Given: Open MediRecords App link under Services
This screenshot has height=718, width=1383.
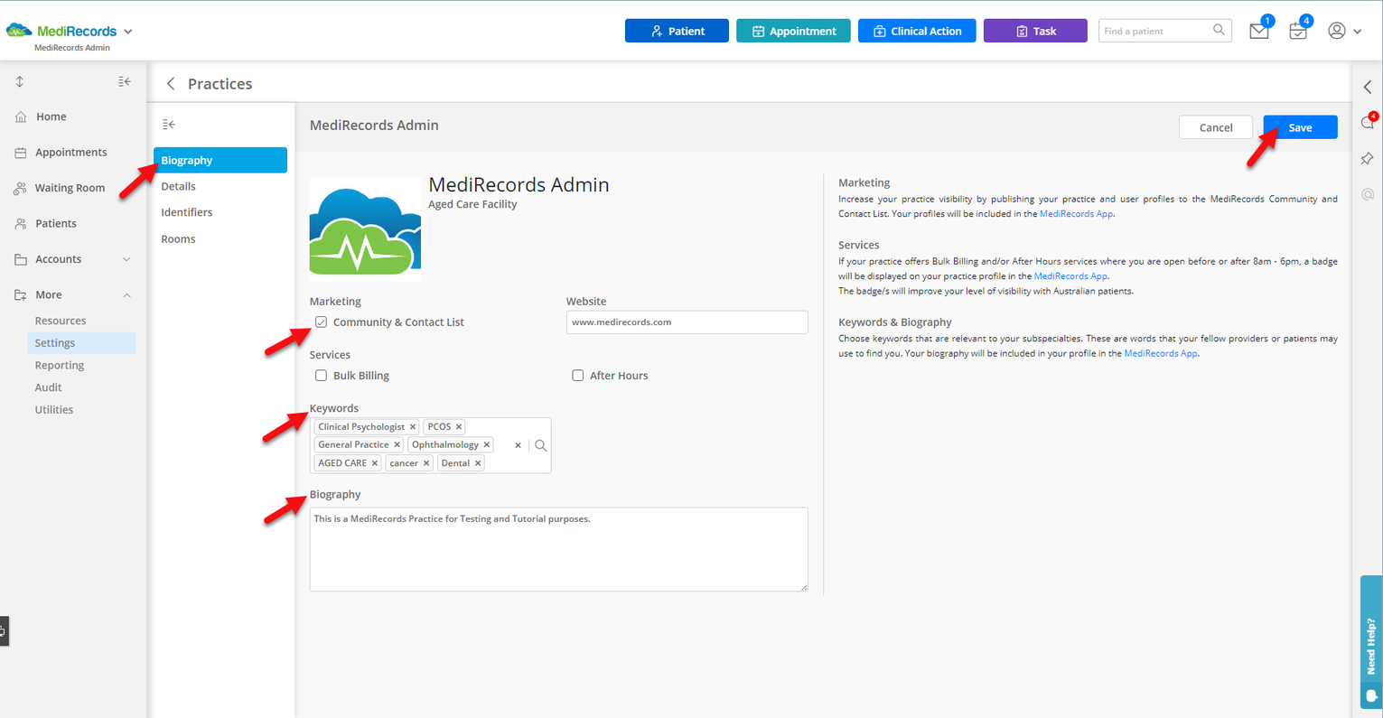Looking at the screenshot, I should (x=1070, y=276).
